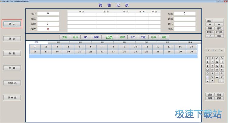This screenshot has height=123, width=228.
Task: Click letter key H on the keypad
Action: [x=222, y=62]
